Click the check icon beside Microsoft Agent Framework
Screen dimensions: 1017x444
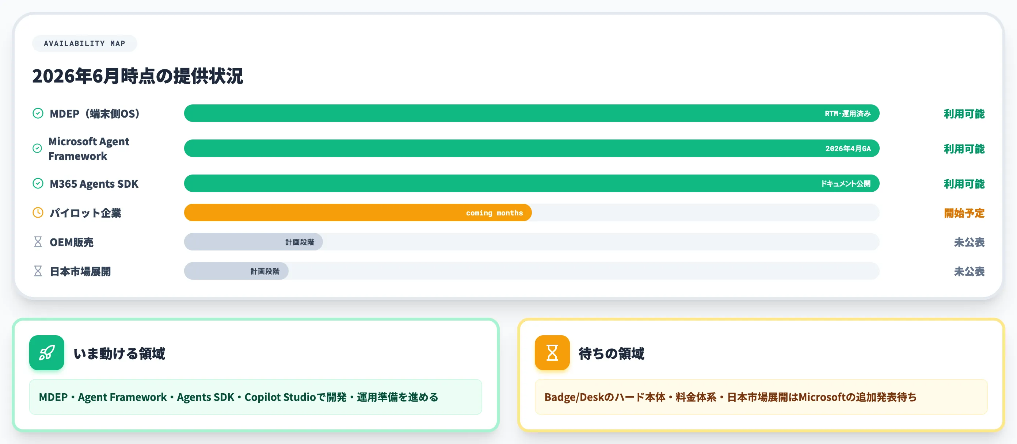click(37, 148)
